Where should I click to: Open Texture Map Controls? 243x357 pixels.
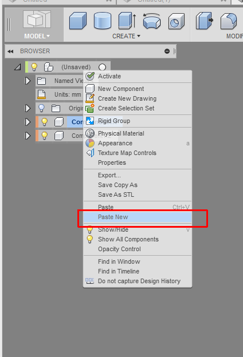point(138,153)
